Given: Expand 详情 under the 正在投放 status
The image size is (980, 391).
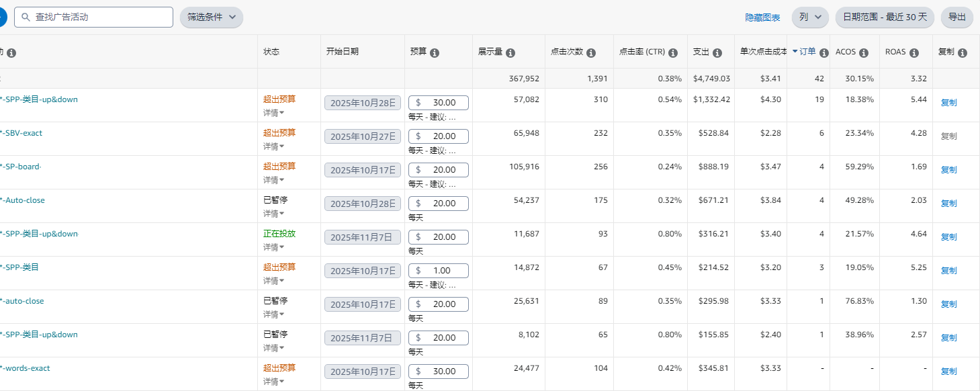Looking at the screenshot, I should pos(273,247).
